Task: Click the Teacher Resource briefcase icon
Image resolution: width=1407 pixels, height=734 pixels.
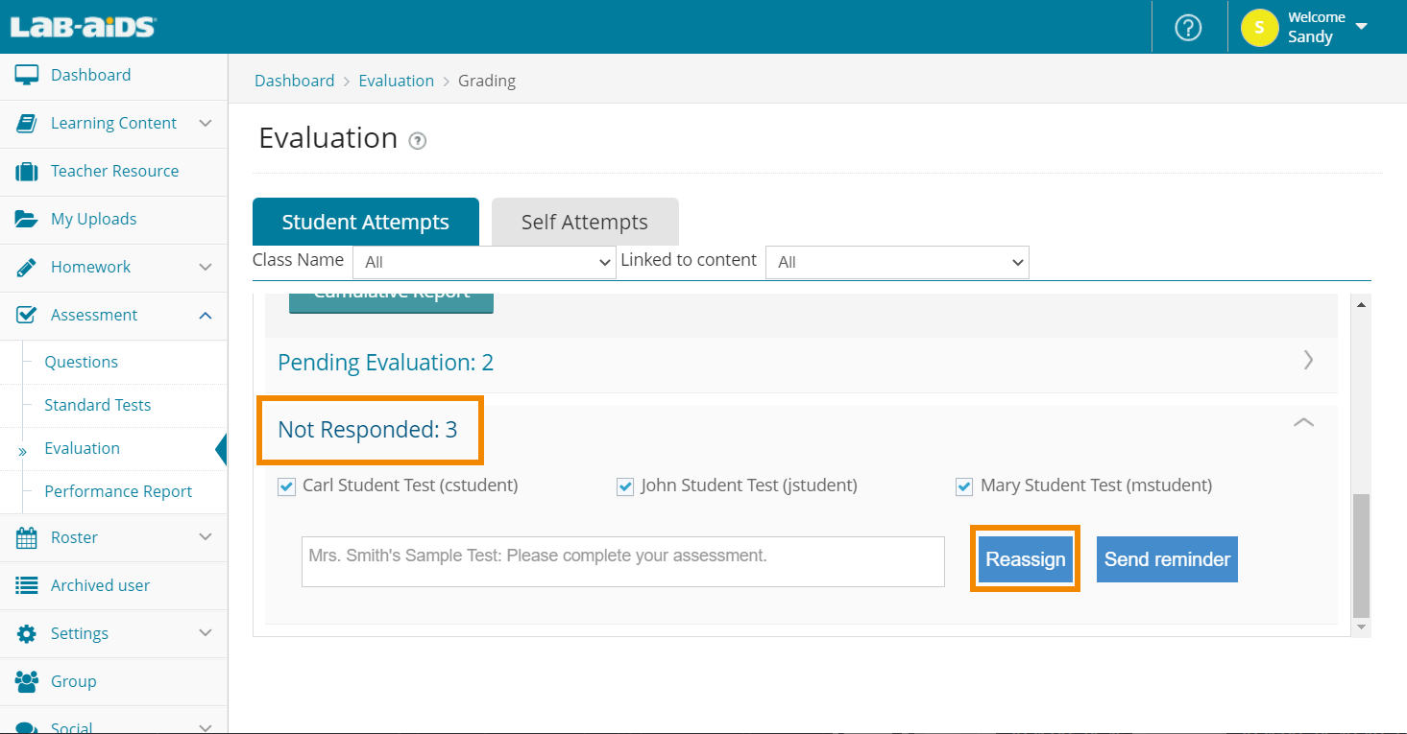Action: (x=26, y=172)
